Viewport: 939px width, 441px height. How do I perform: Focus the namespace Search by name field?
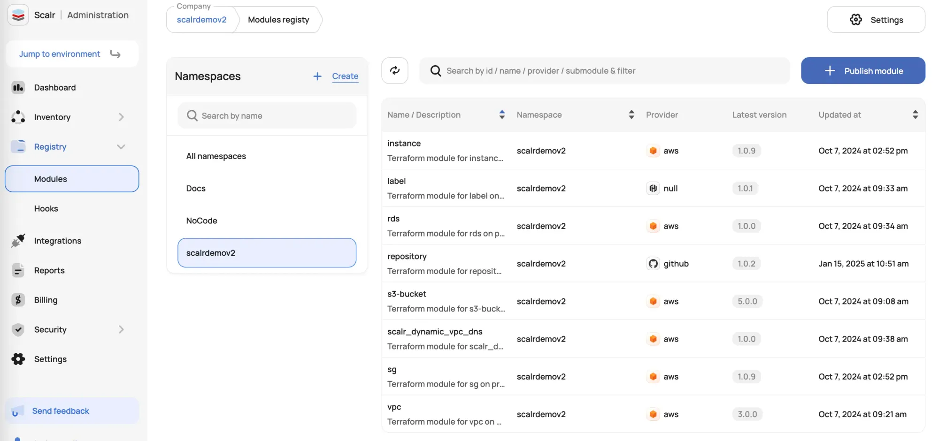pyautogui.click(x=267, y=115)
